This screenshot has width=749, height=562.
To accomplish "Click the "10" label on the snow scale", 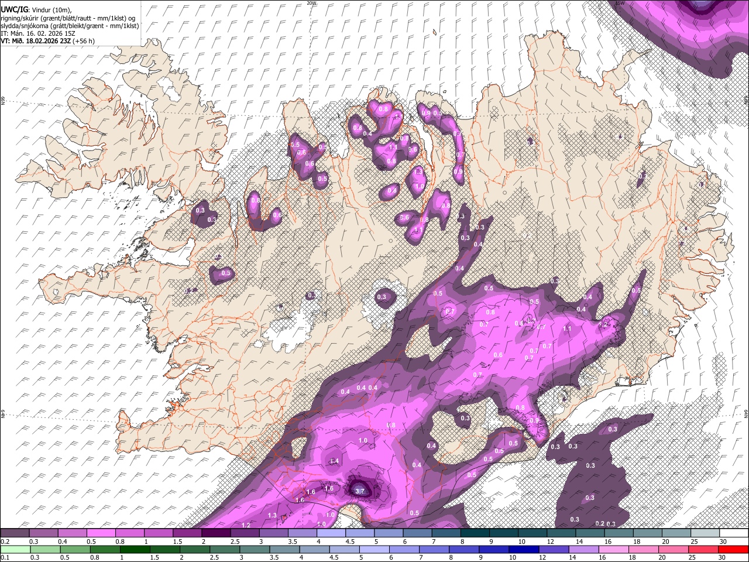I will coord(521,542).
